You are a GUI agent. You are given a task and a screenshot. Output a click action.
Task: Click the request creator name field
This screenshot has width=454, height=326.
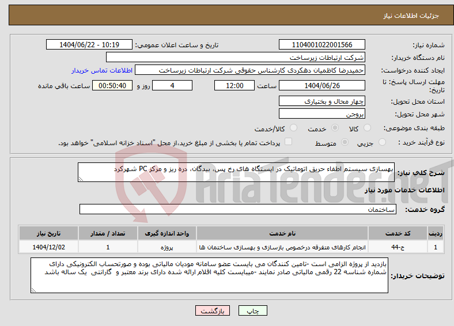coord(250,70)
